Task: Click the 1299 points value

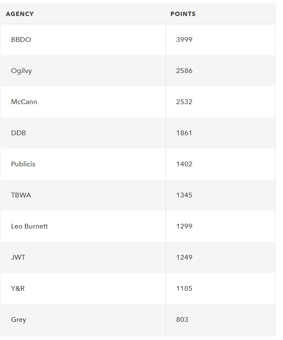Action: click(x=184, y=226)
